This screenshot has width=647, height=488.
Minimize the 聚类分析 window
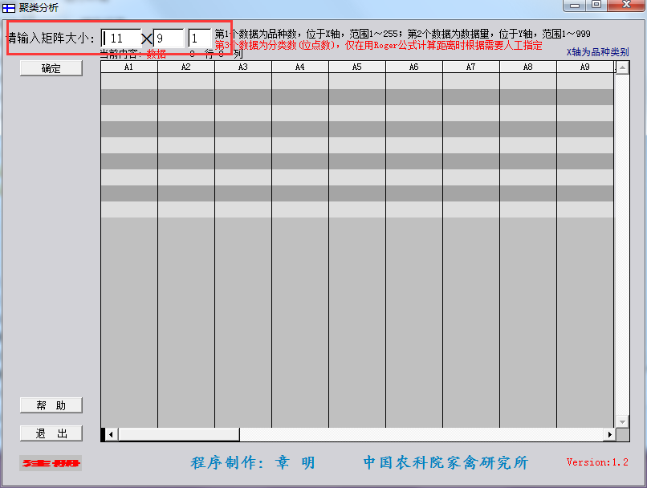point(576,6)
